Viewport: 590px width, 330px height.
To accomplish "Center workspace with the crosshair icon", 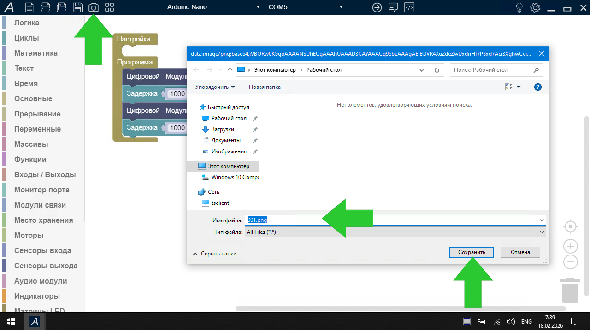I will pyautogui.click(x=571, y=226).
